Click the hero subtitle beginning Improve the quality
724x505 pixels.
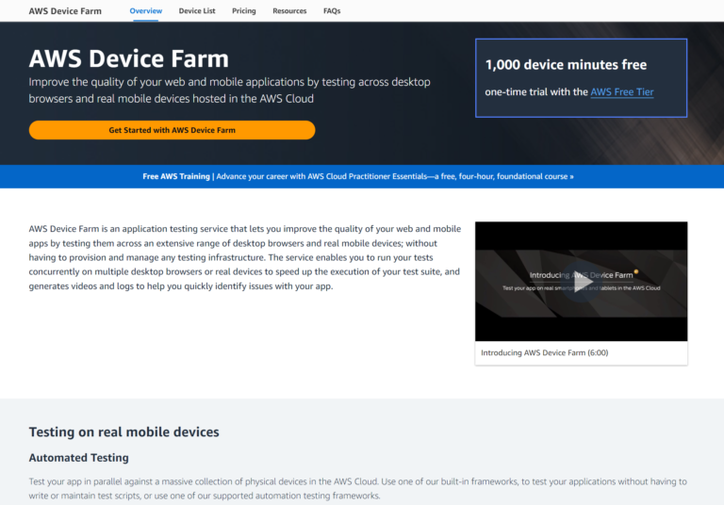click(229, 90)
